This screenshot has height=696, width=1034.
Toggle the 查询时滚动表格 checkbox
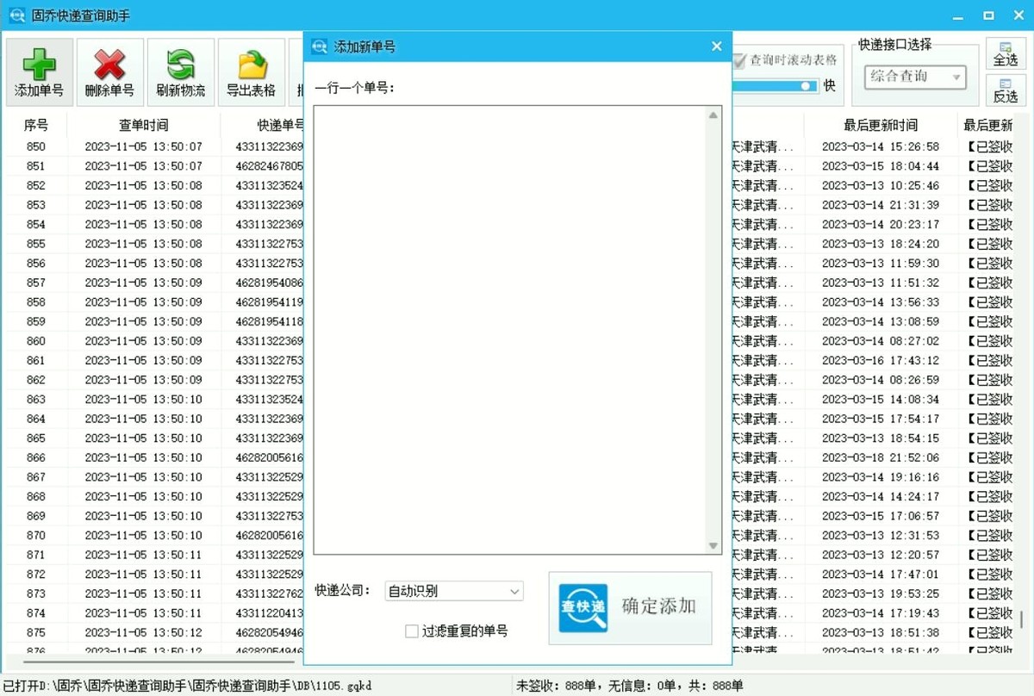pos(739,59)
